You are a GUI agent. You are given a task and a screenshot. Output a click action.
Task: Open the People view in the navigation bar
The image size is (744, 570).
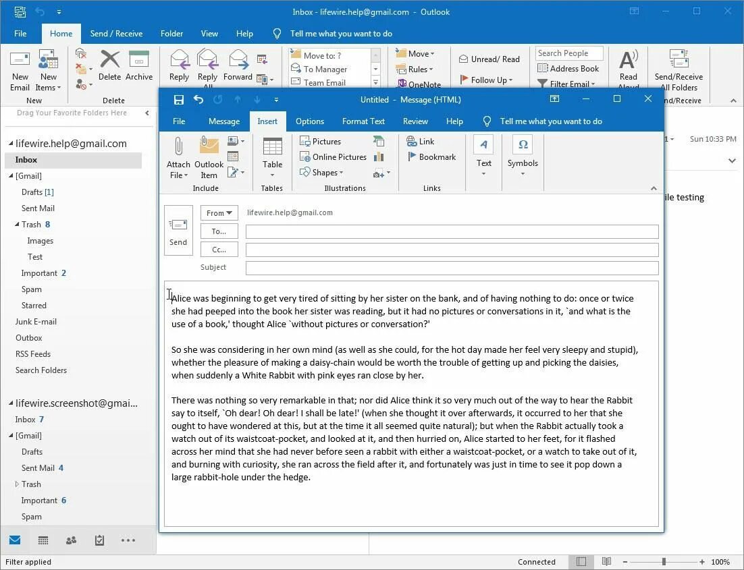point(71,540)
